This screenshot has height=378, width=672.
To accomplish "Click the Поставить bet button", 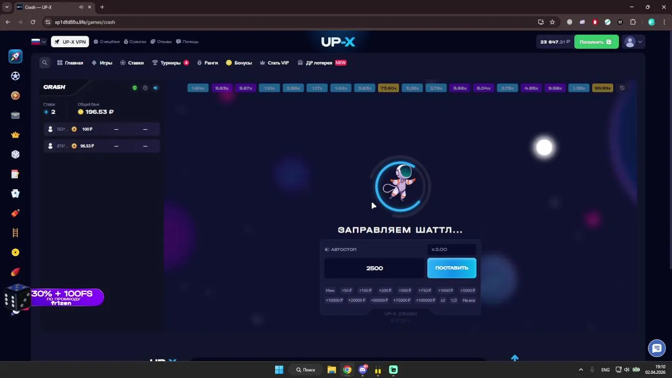I will pyautogui.click(x=451, y=268).
